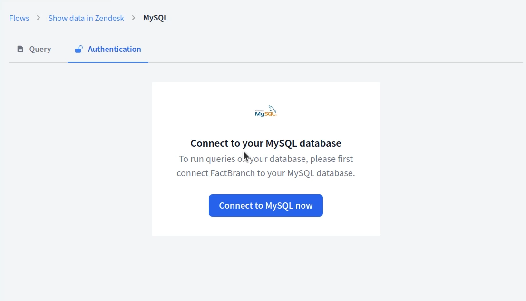
Task: Open the Flows breadcrumb link
Action: click(x=19, y=18)
